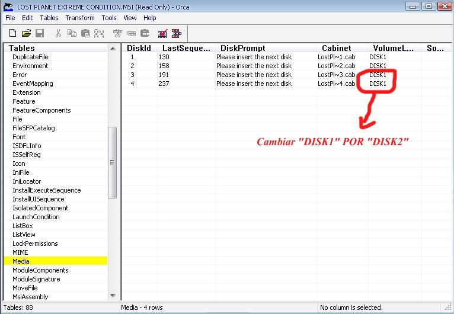Select the ISDFLInfo table

coord(27,146)
